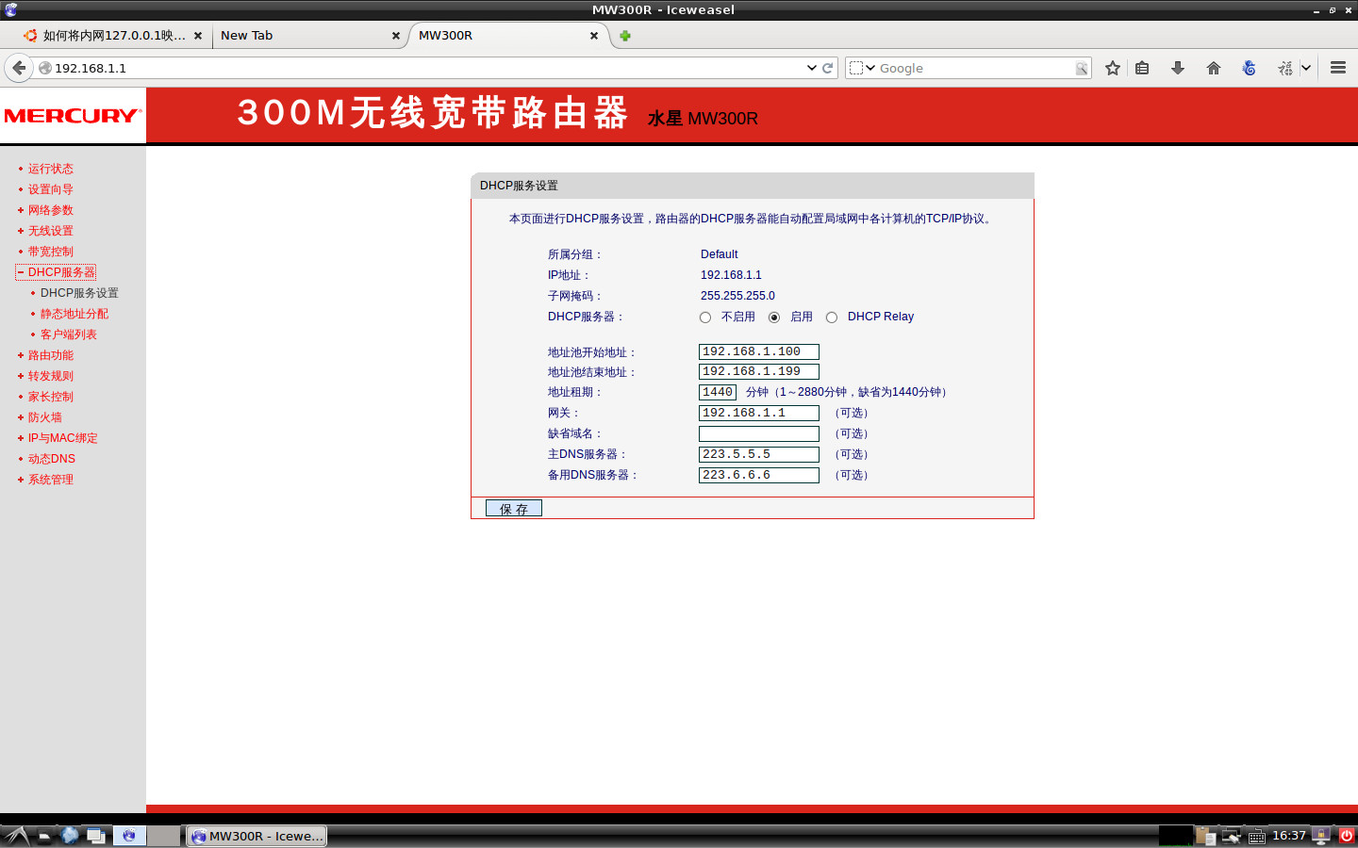Screen dimensions: 1358x848
Task: Bookmark this page with the star icon
Action: [1113, 68]
